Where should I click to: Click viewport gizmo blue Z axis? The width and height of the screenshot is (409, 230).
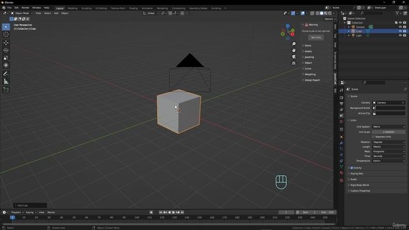[288, 26]
